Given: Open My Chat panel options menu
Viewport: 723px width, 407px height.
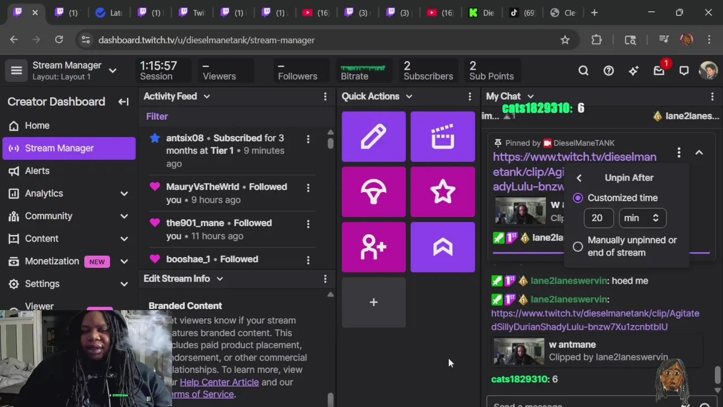Looking at the screenshot, I should (x=712, y=97).
